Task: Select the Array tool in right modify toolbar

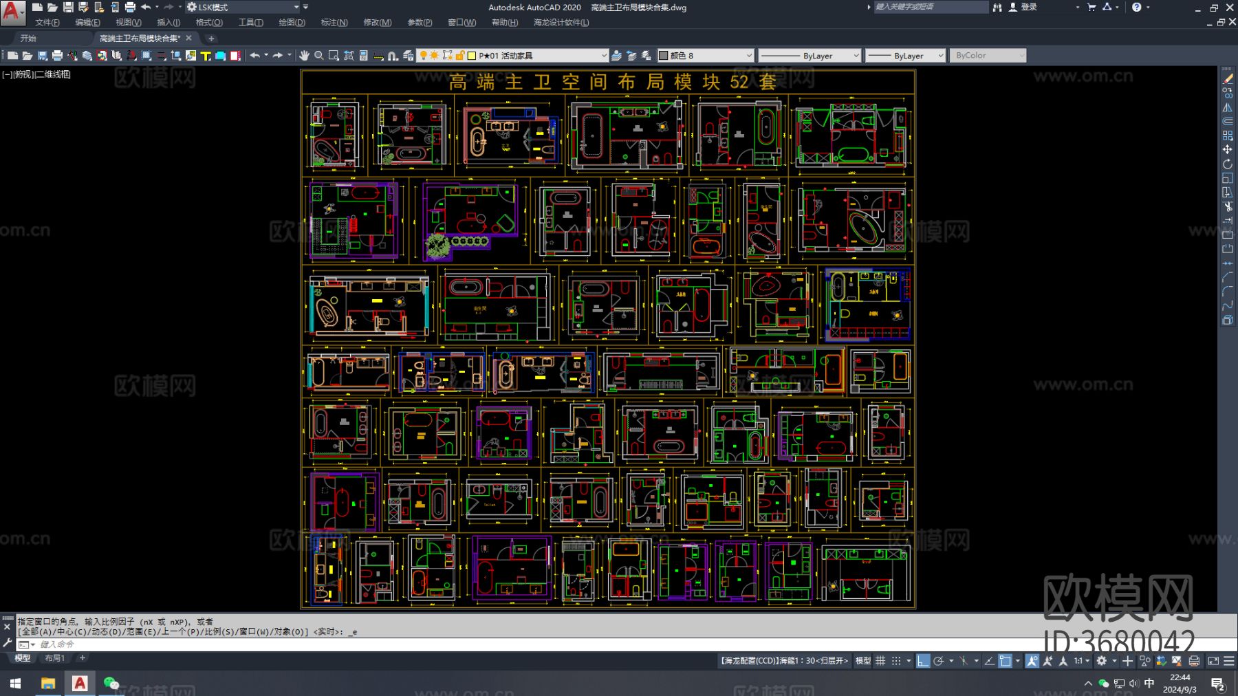Action: click(x=1228, y=135)
